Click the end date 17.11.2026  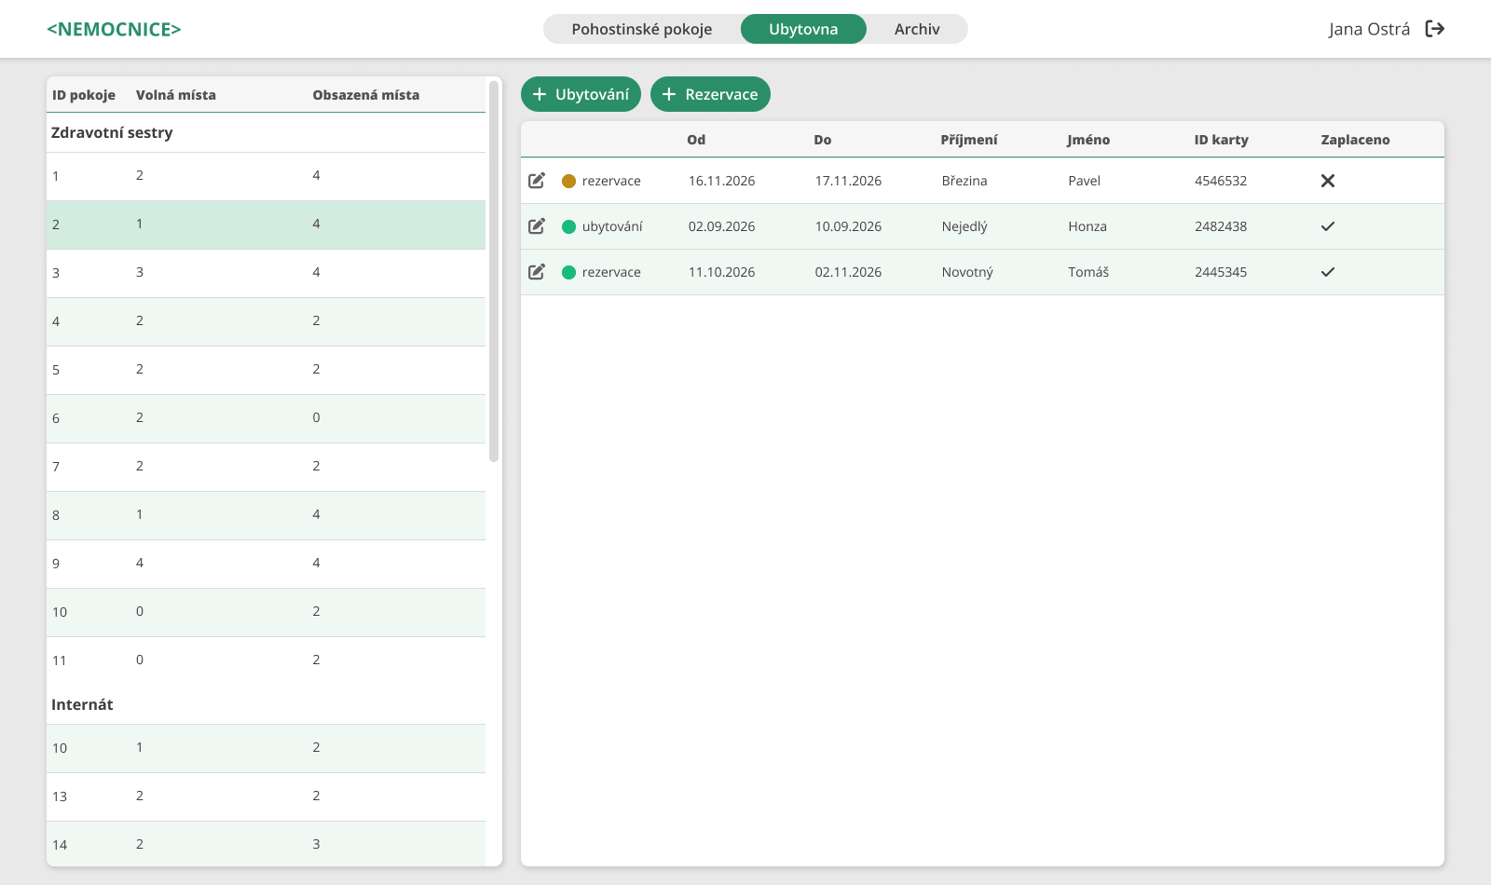tap(848, 181)
